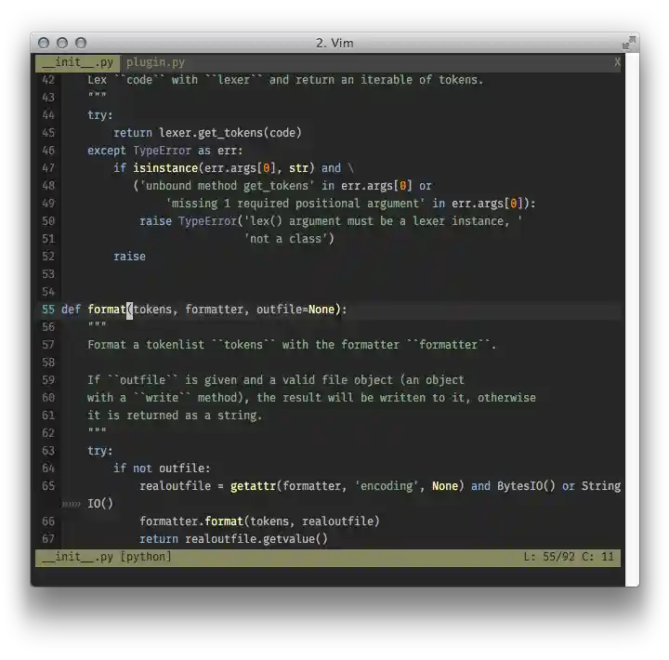Click the zoom window button
This screenshot has width=669, height=660.
(81, 43)
